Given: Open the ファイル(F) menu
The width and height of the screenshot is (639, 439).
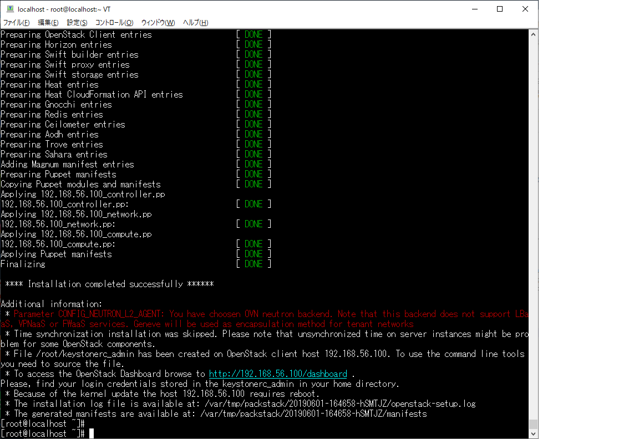Looking at the screenshot, I should [16, 22].
